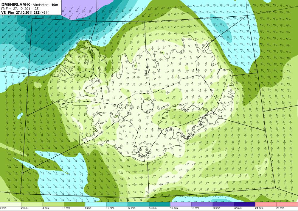The width and height of the screenshot is (298, 211).
Task: Click the 16–18 m/s lavender legend swatch
Action: coord(181,204)
